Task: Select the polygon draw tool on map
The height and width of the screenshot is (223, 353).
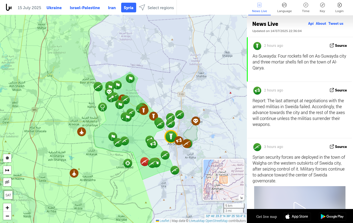Action: tap(7, 158)
